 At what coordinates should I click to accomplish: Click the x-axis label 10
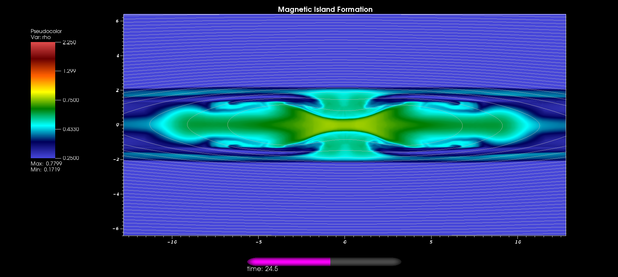518,242
